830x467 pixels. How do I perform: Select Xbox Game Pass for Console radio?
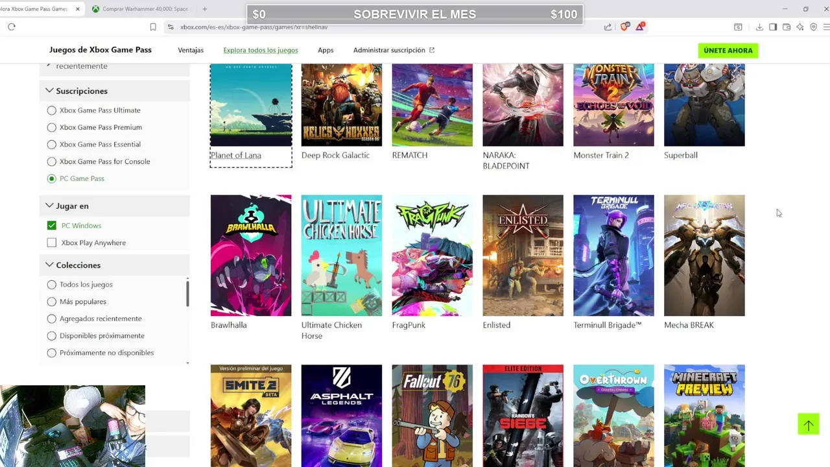click(x=52, y=162)
